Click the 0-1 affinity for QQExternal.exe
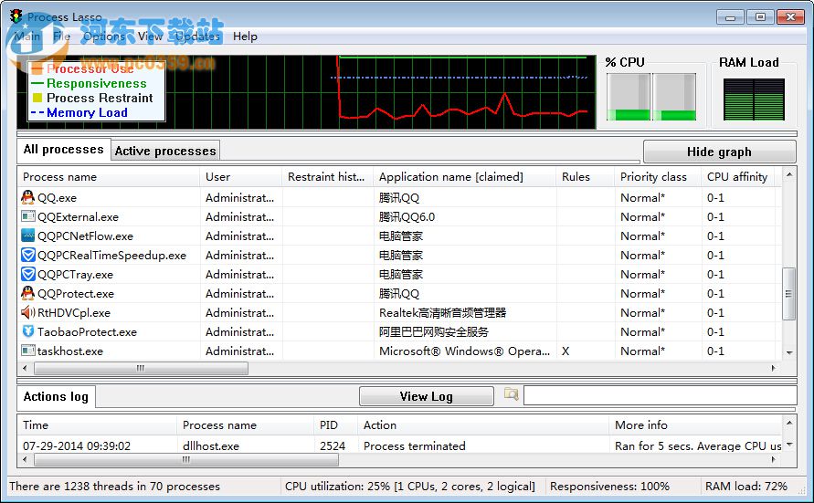The width and height of the screenshot is (814, 503). coord(715,216)
